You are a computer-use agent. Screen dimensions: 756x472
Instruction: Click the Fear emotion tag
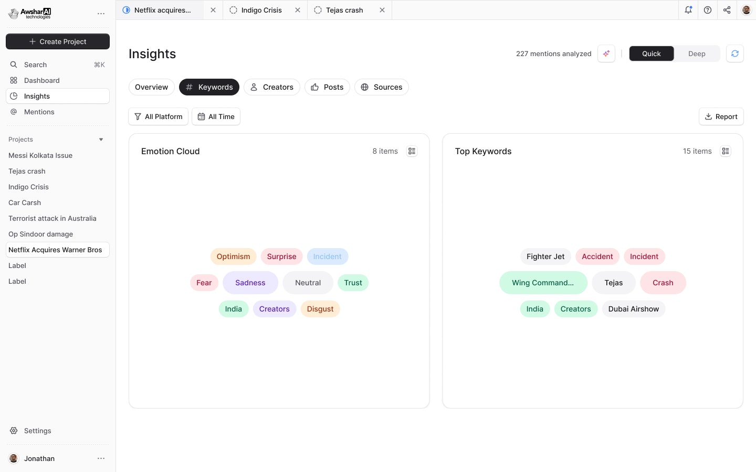[204, 283]
